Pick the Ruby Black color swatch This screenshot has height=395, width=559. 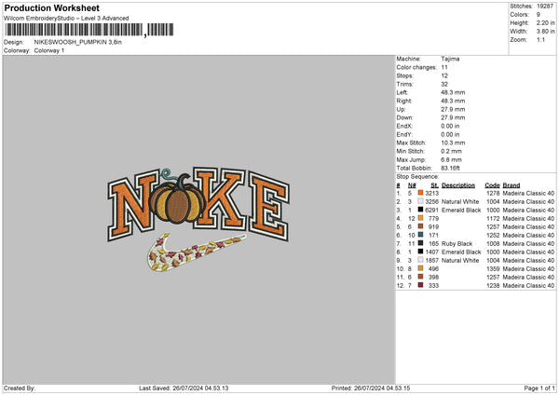[420, 243]
